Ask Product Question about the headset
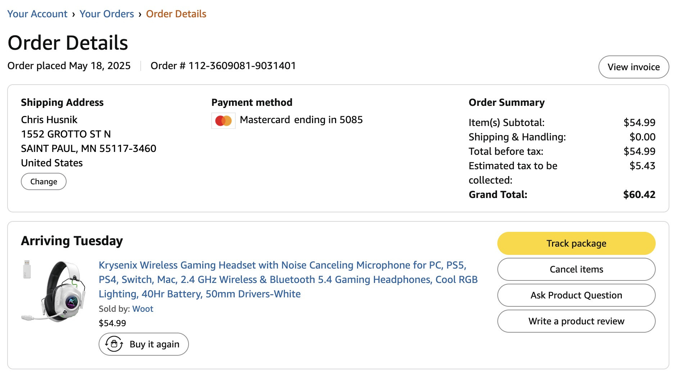The height and width of the screenshot is (378, 678). click(576, 295)
